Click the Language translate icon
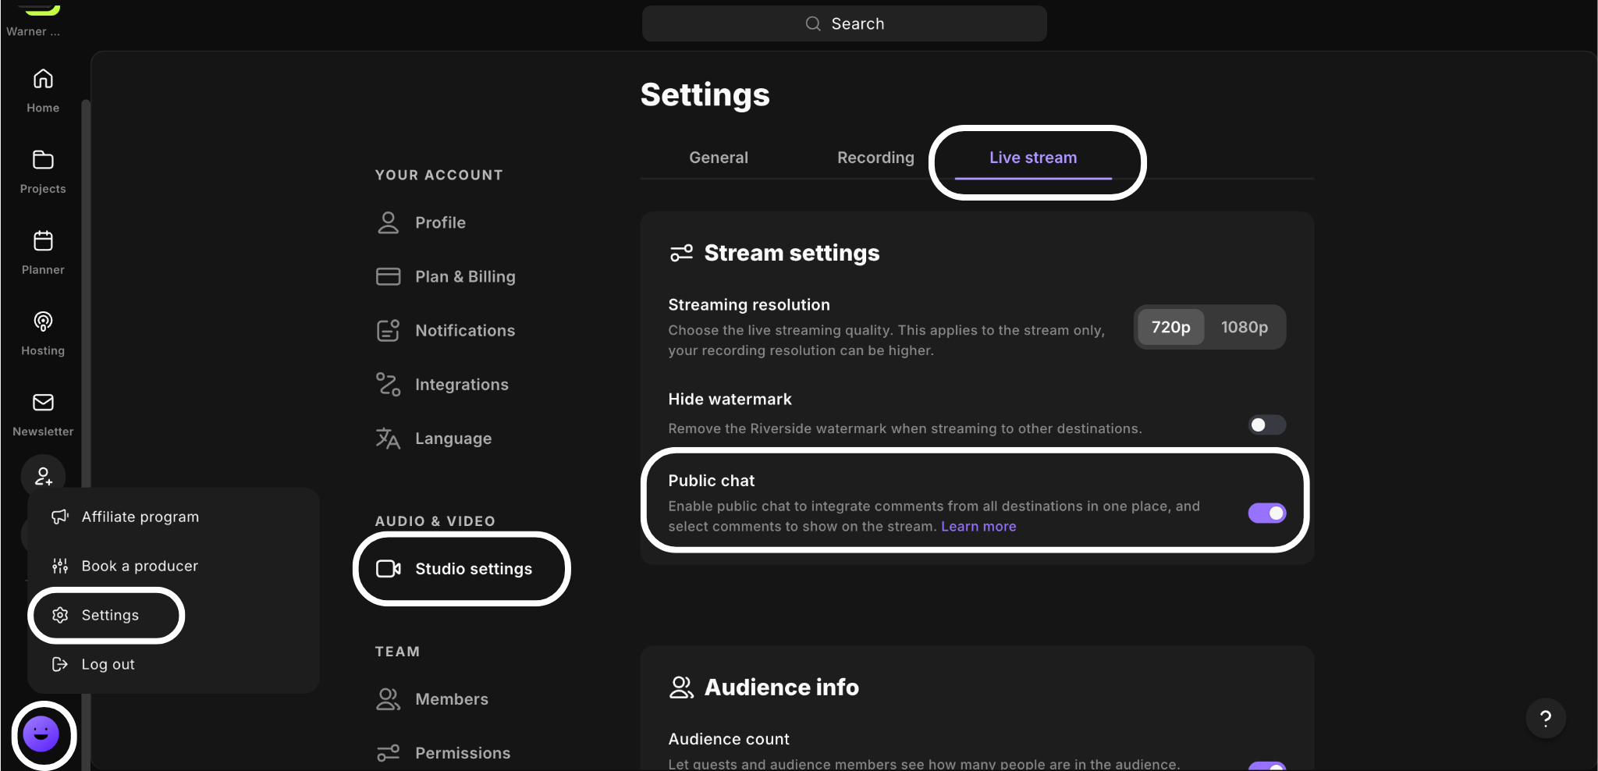 click(388, 439)
